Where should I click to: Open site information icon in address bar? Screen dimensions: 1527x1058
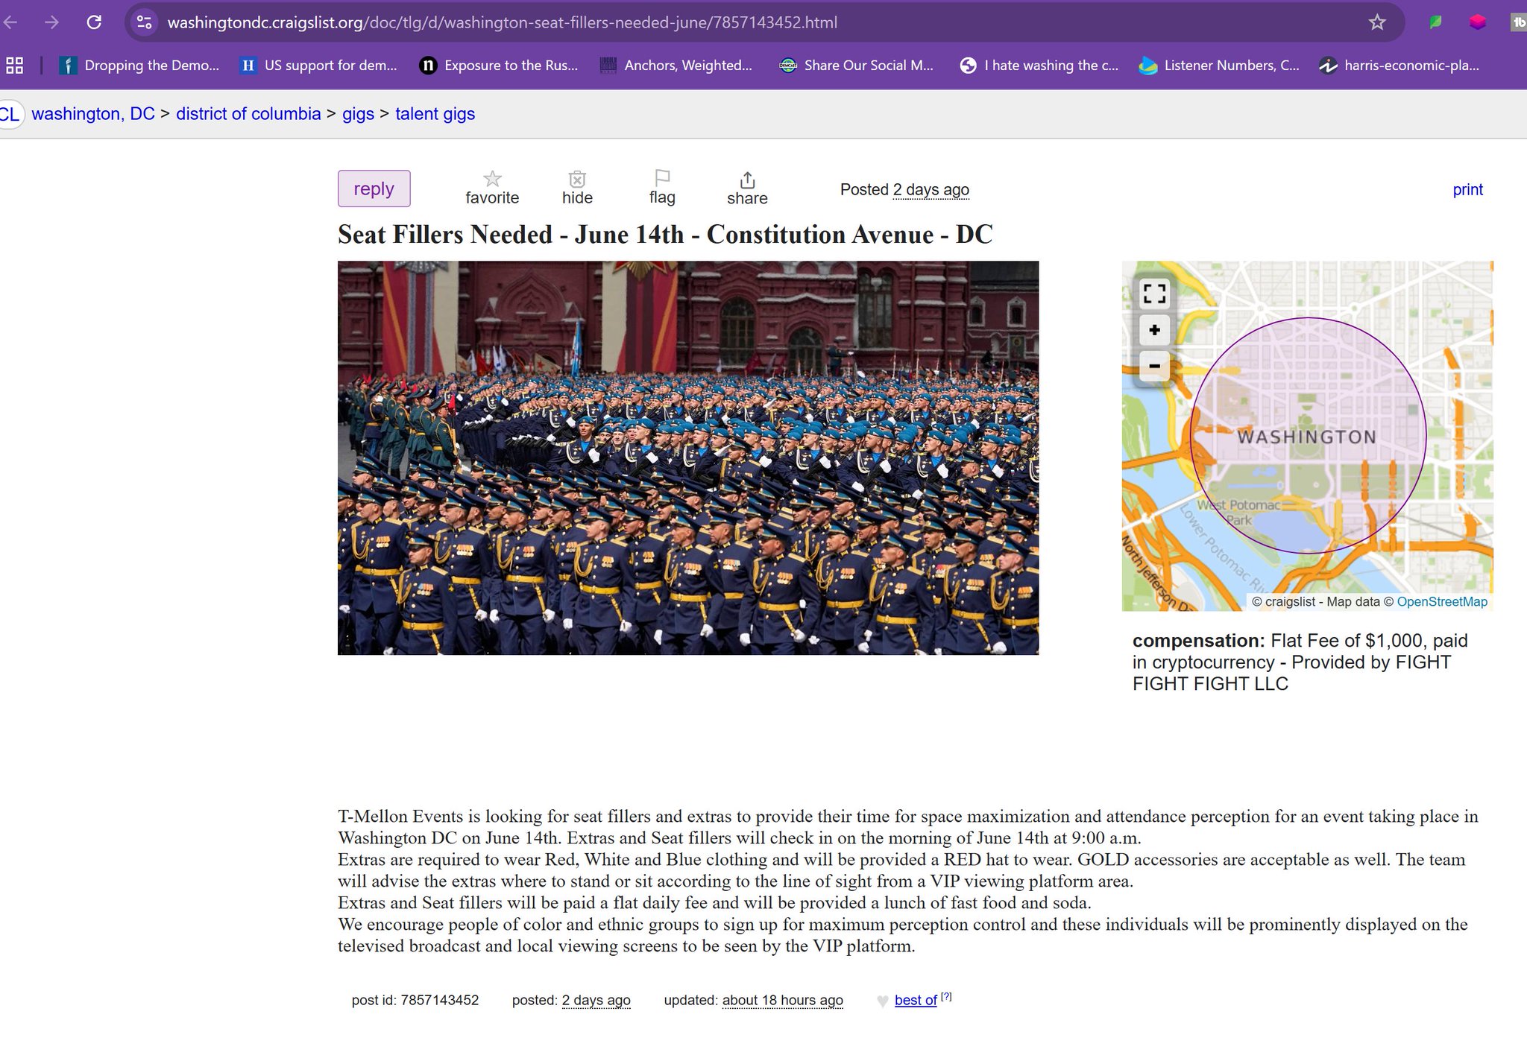(x=145, y=22)
